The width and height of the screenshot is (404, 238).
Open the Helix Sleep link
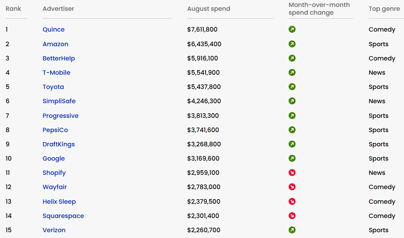[x=59, y=202]
